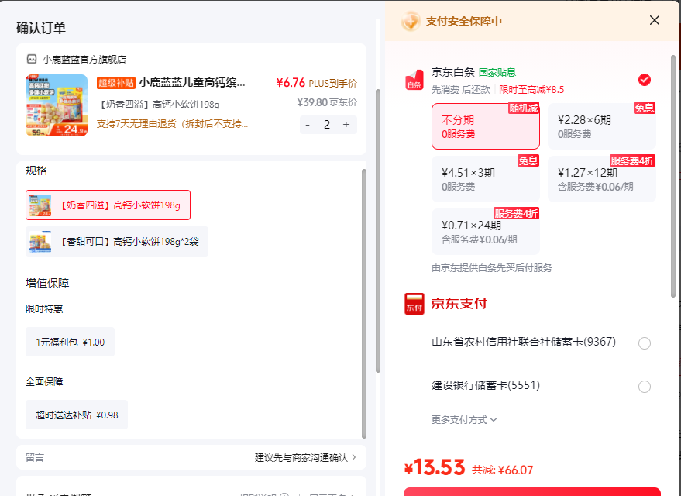Select spec 【奶香四溢】高钙小软饼198g
The image size is (681, 496).
(x=108, y=205)
